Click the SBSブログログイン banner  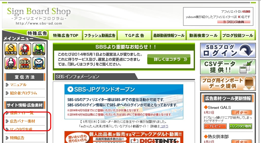228,50
